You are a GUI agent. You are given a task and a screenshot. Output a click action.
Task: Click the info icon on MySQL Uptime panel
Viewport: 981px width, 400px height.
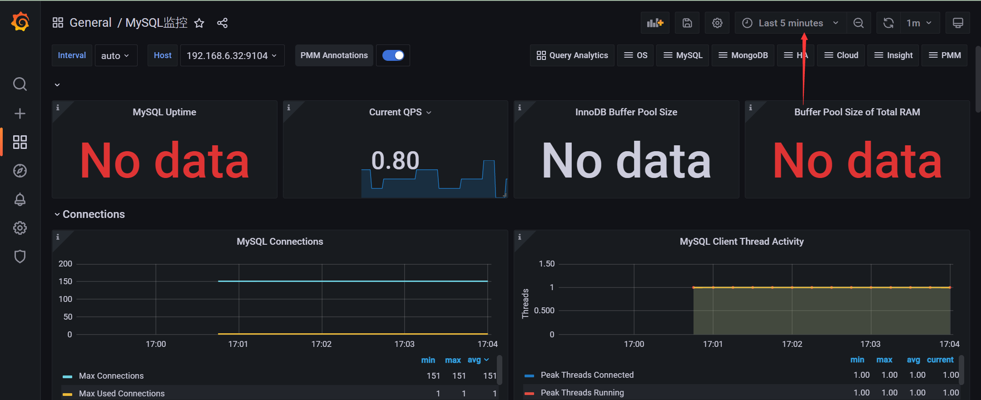point(58,108)
